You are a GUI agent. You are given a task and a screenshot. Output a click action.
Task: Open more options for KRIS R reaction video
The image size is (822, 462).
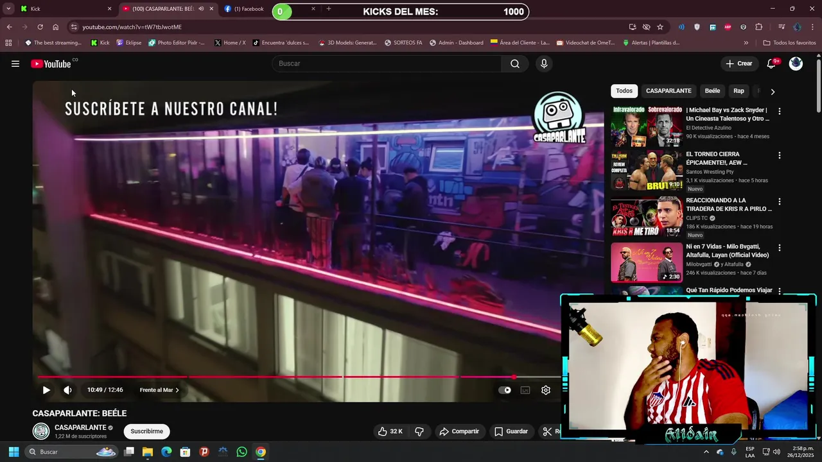click(780, 201)
